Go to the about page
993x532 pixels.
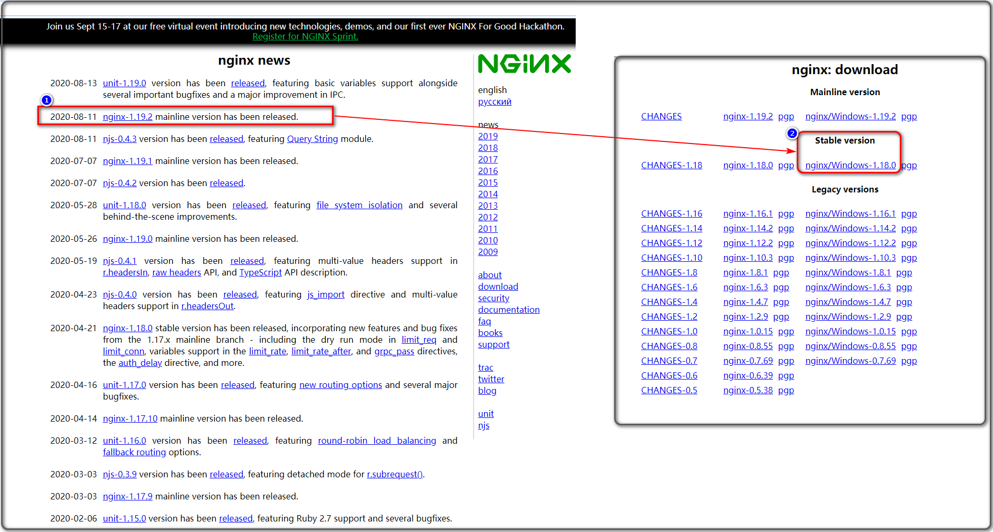489,275
